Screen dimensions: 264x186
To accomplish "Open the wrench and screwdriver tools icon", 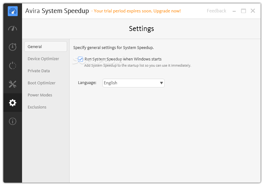I will [x=13, y=84].
